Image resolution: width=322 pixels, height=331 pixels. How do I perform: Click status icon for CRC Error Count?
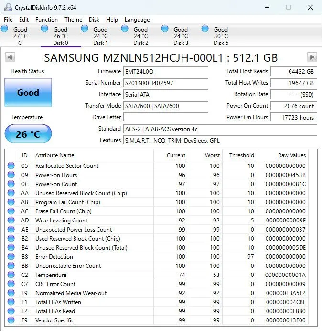coord(11,284)
